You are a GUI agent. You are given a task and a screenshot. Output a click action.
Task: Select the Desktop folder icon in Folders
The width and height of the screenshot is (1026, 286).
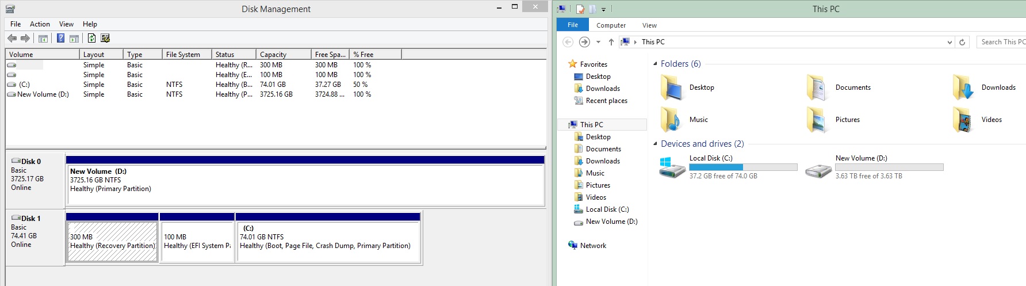[x=672, y=88]
